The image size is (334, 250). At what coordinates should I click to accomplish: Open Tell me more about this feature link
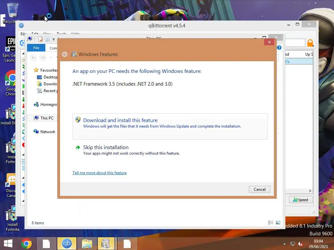(x=99, y=173)
